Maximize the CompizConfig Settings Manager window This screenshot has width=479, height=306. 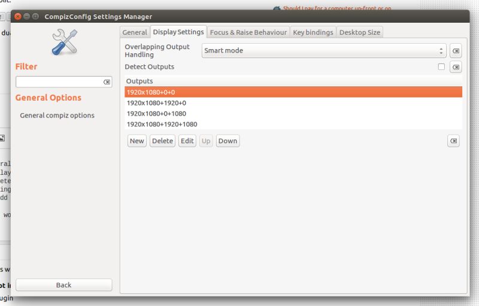point(35,17)
